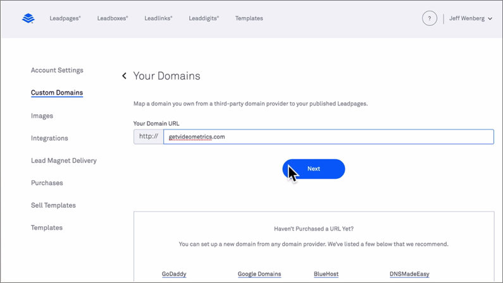Open Templates in the top navigation
Screen dimensions: 503x283
tap(249, 18)
